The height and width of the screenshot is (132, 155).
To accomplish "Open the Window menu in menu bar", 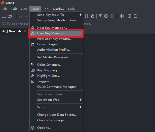I will click(58, 9).
